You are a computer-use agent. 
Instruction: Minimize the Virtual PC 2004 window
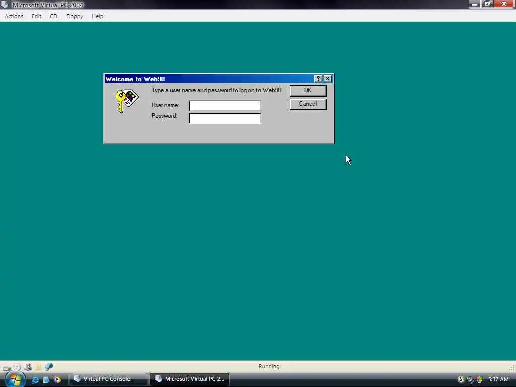(x=475, y=4)
